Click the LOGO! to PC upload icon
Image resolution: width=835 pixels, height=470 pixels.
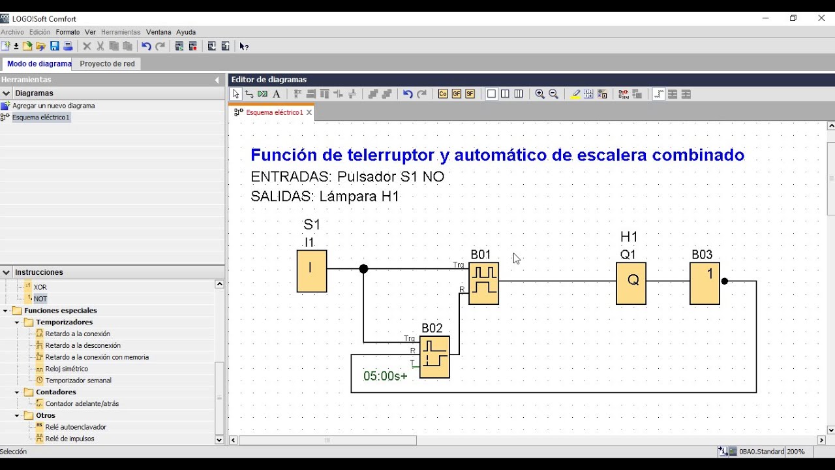point(225,46)
